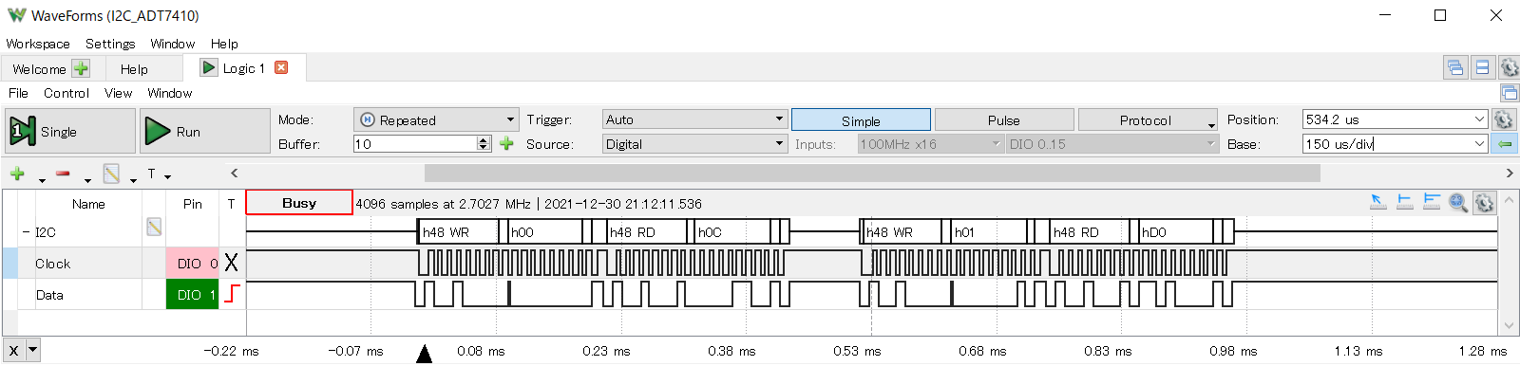This screenshot has height=366, width=1520.
Task: Click the green plus add-channel icon
Action: pyautogui.click(x=17, y=174)
